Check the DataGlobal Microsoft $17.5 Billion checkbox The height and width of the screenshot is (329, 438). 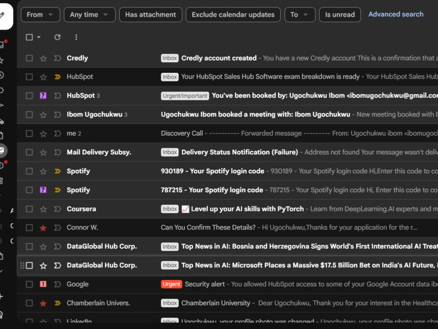point(29,265)
